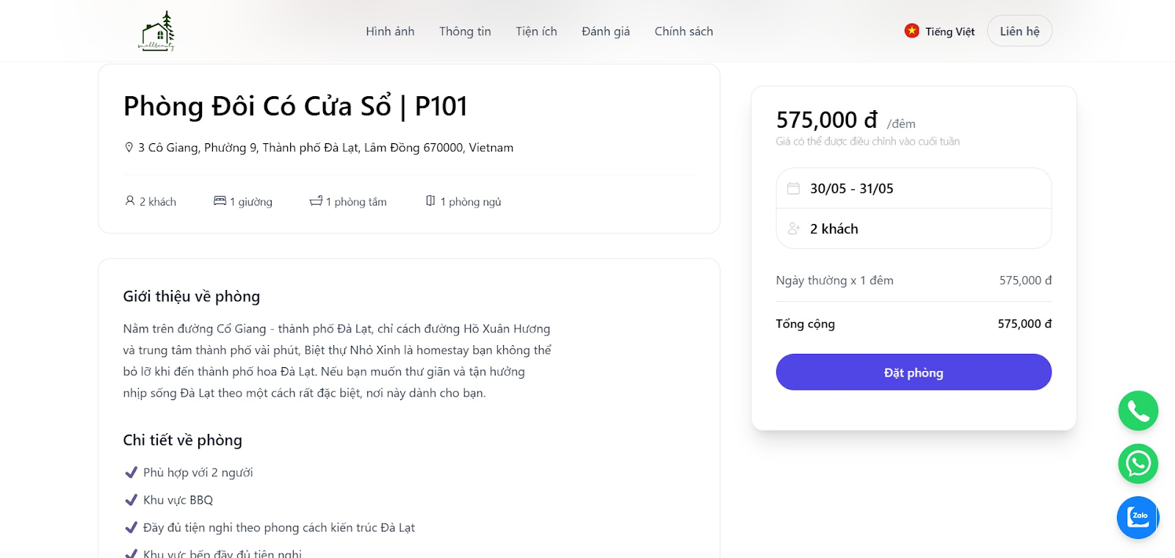Open the WhatsApp chat icon

pos(1138,464)
